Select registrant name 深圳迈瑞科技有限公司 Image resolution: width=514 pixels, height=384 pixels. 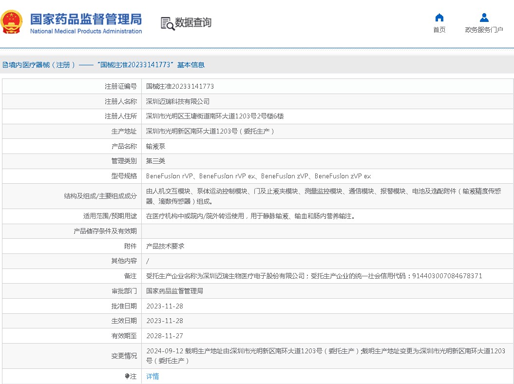(x=178, y=101)
